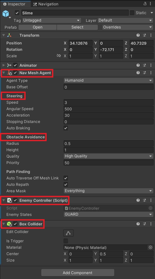This screenshot has height=279, width=155.
Task: Open the Enemy States GUARD dropdown
Action: pos(108,214)
